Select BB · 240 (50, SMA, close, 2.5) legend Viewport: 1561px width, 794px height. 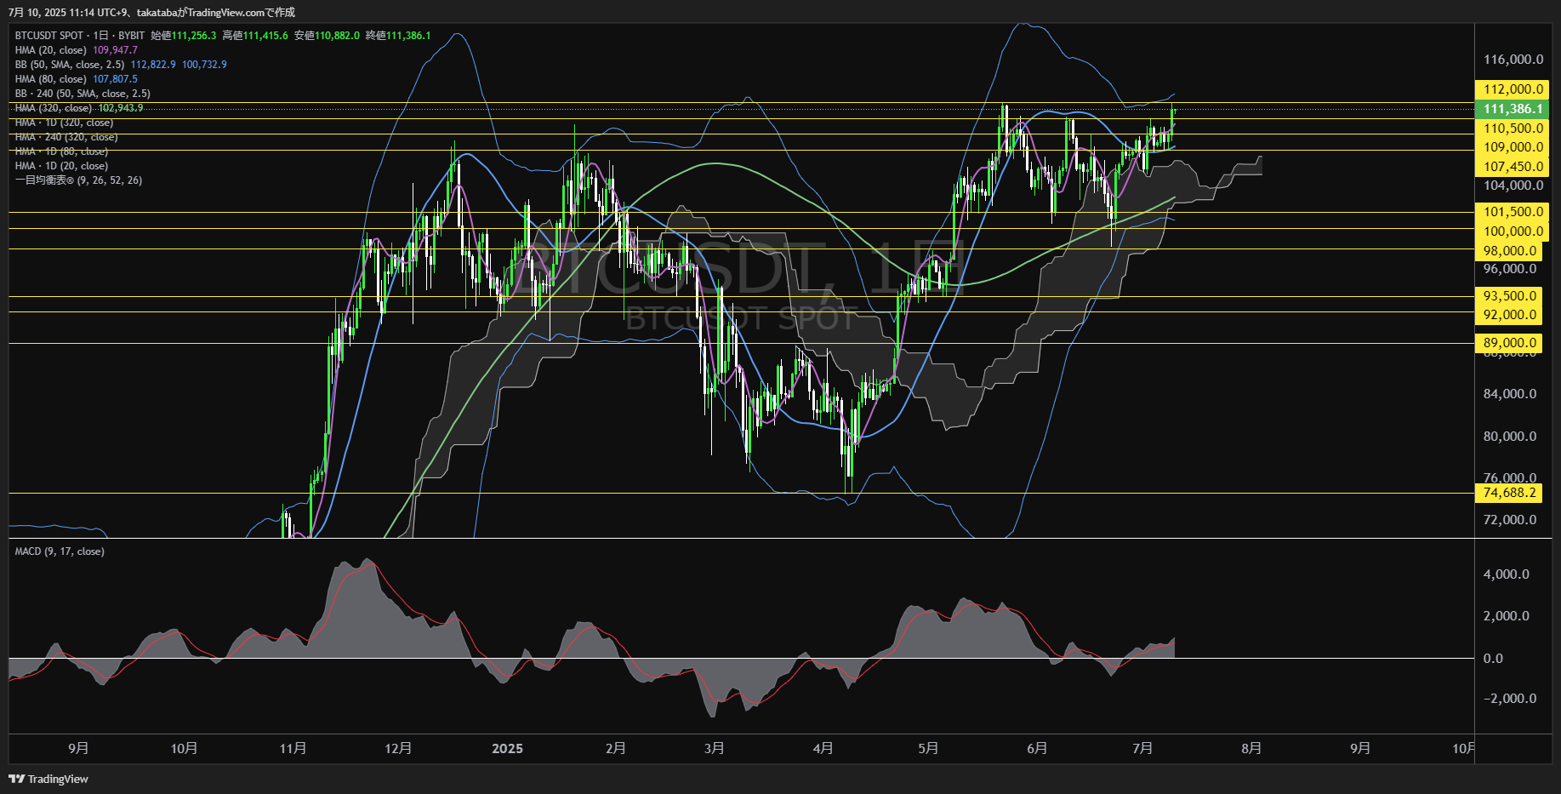click(x=83, y=94)
